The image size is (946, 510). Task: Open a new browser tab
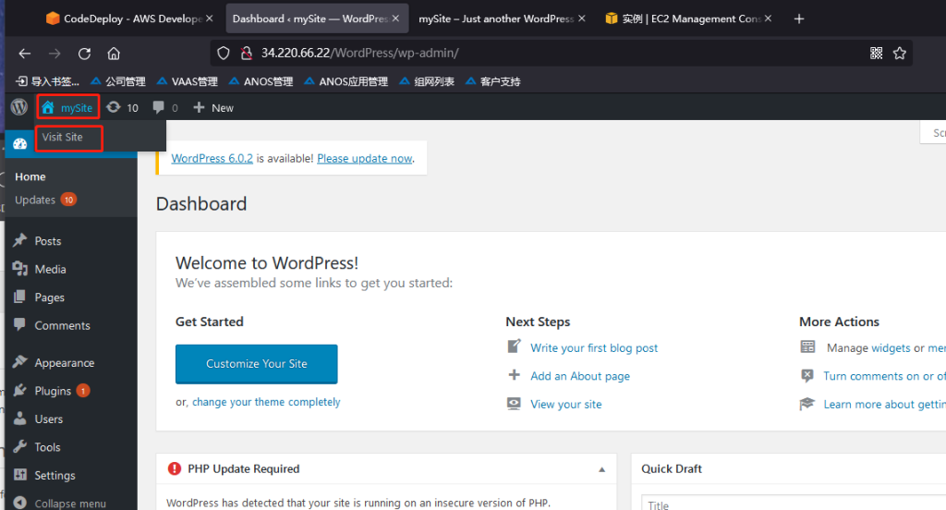pyautogui.click(x=799, y=18)
